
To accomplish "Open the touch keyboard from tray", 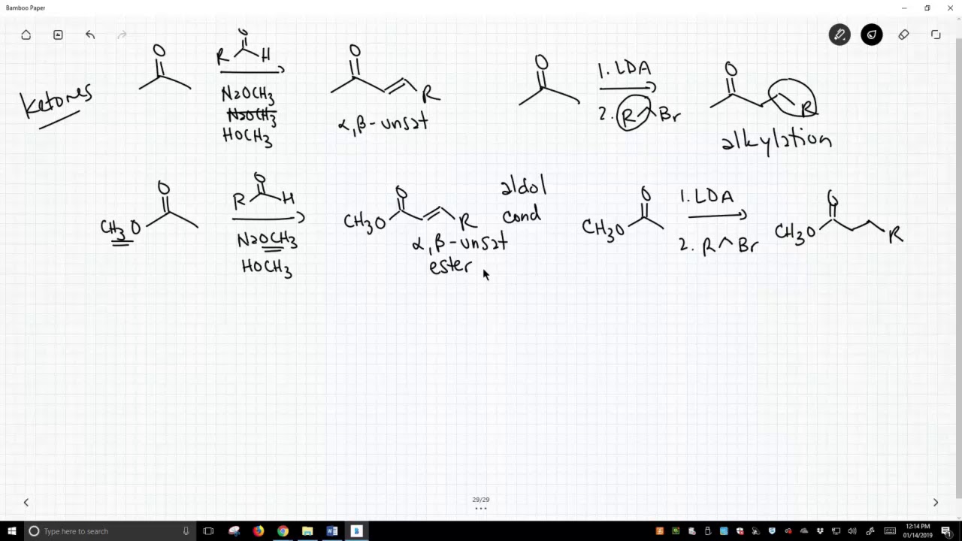I will click(x=890, y=531).
